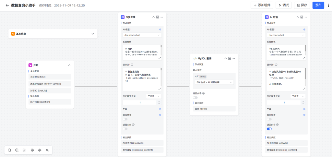Open 输出思考 settings gear in SQL生成 node
Screen dimensions: 332x157
[x=160, y=115]
